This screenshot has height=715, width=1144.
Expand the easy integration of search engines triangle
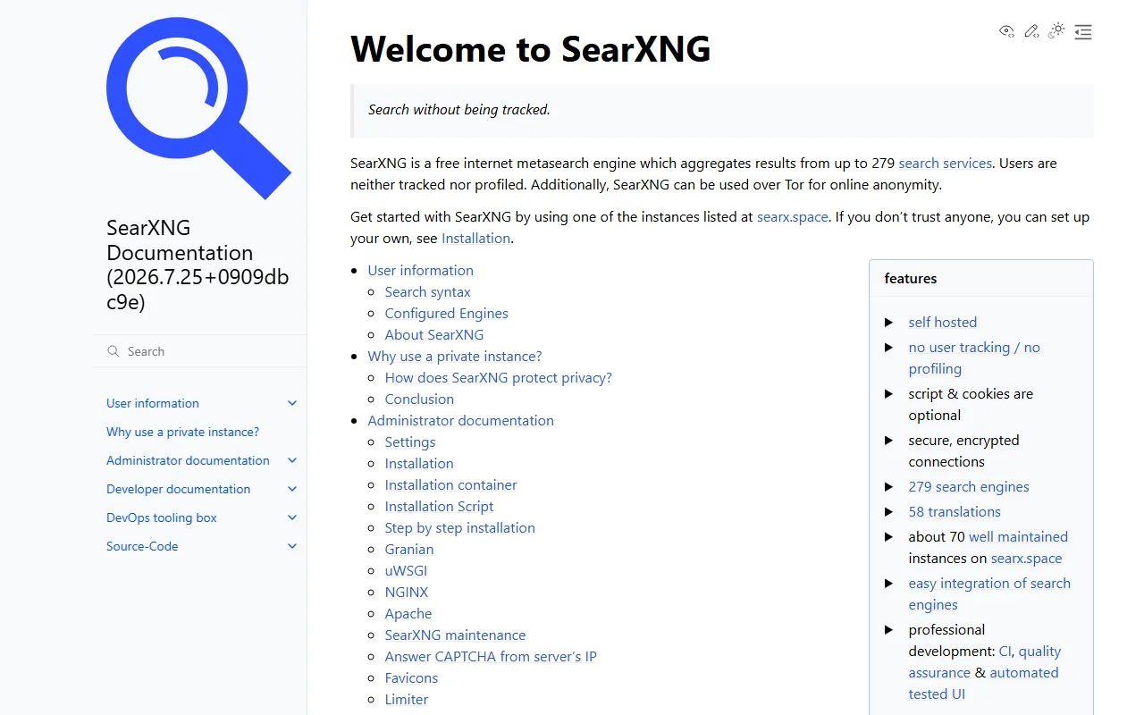(889, 583)
